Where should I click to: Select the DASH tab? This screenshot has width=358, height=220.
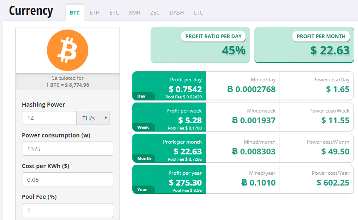coord(177,12)
